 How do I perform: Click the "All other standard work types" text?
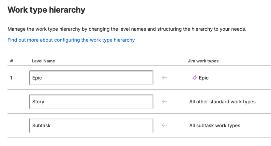pos(222,102)
